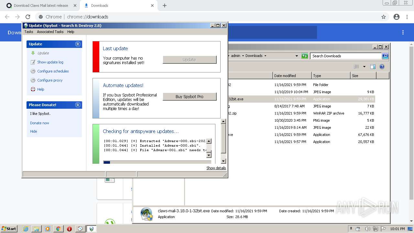Open Chrome downloads page three-dot menu
This screenshot has width=414, height=233.
403,32
